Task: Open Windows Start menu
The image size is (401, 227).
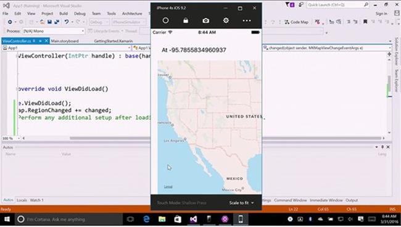Action: pos(7,219)
